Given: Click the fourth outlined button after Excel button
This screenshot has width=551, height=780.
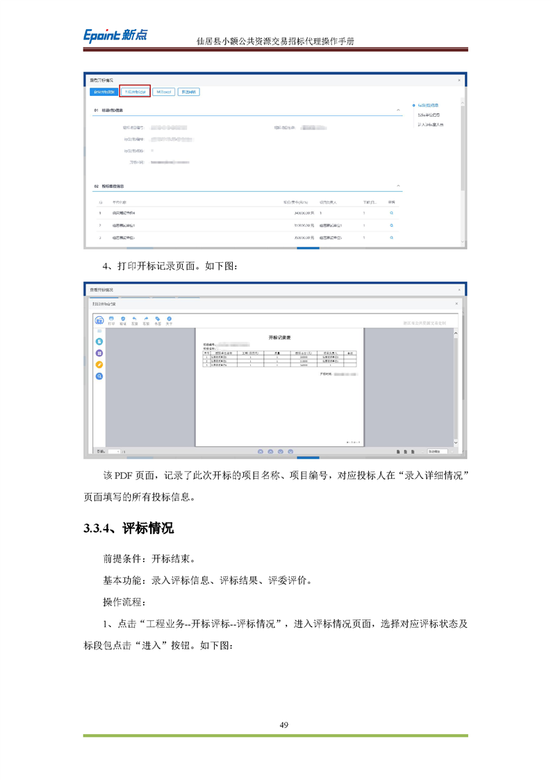Looking at the screenshot, I should pyautogui.click(x=188, y=92).
